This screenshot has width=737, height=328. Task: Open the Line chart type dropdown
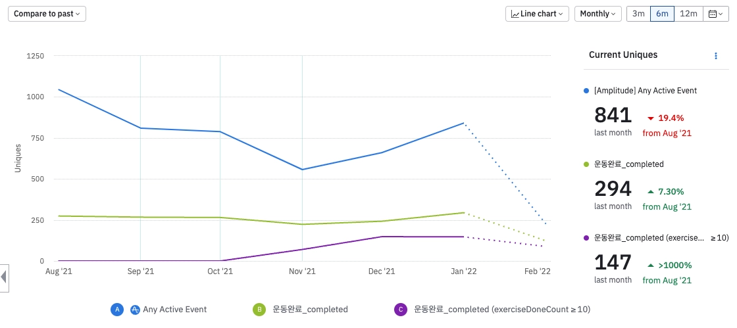tap(538, 14)
